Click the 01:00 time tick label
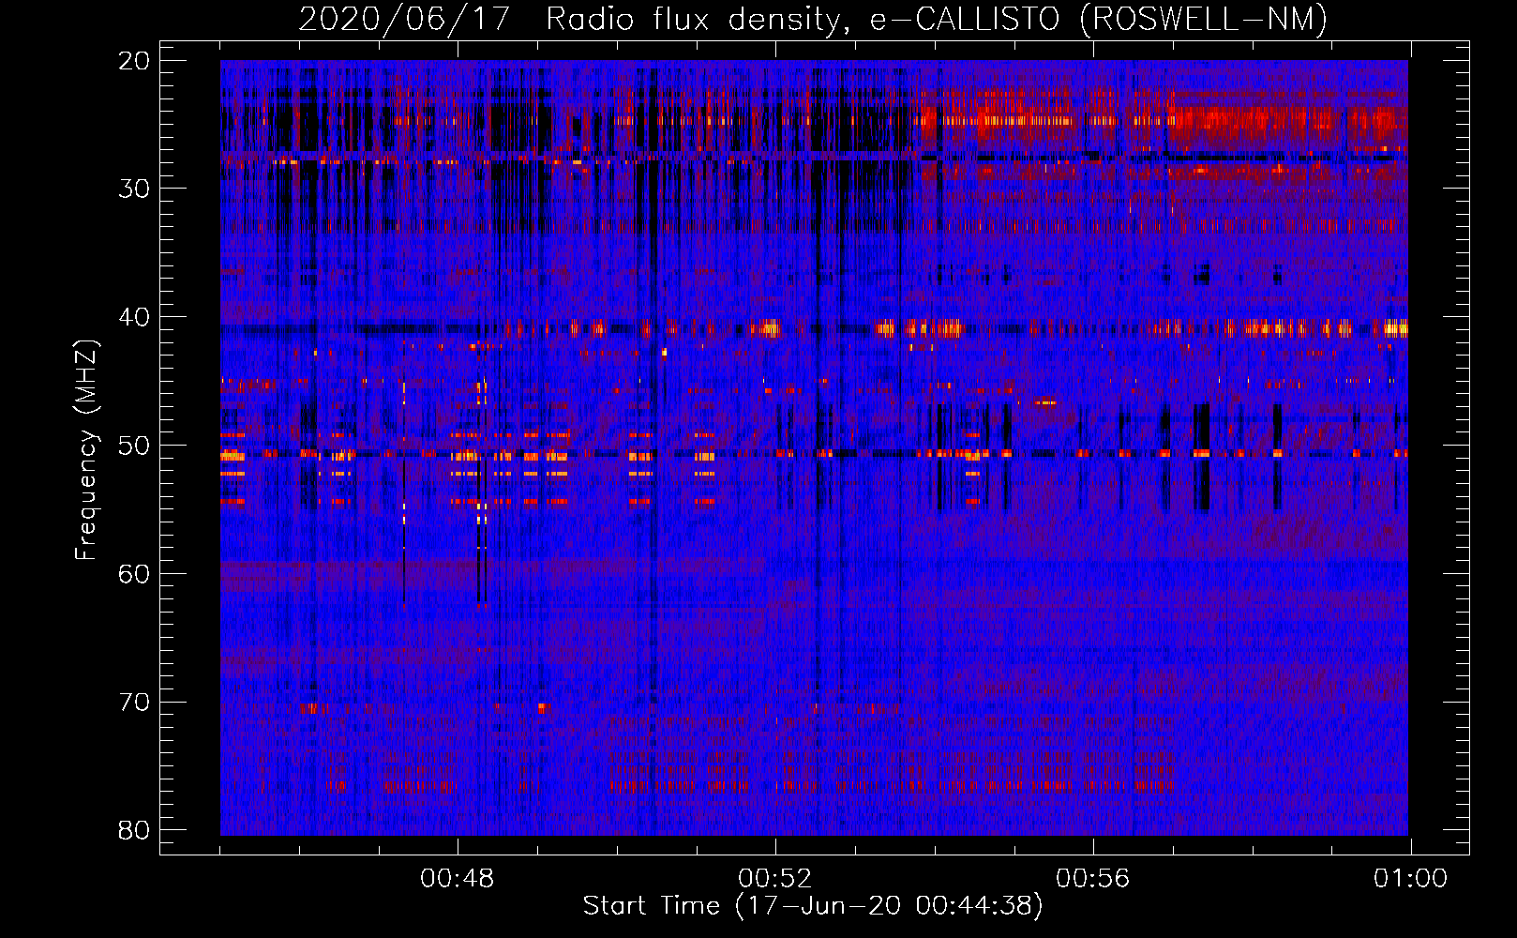The height and width of the screenshot is (938, 1517). click(1410, 879)
